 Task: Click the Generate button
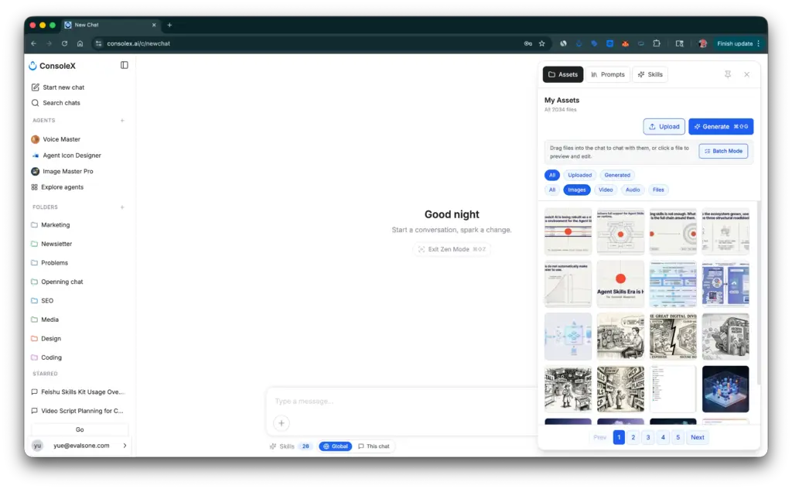(720, 126)
